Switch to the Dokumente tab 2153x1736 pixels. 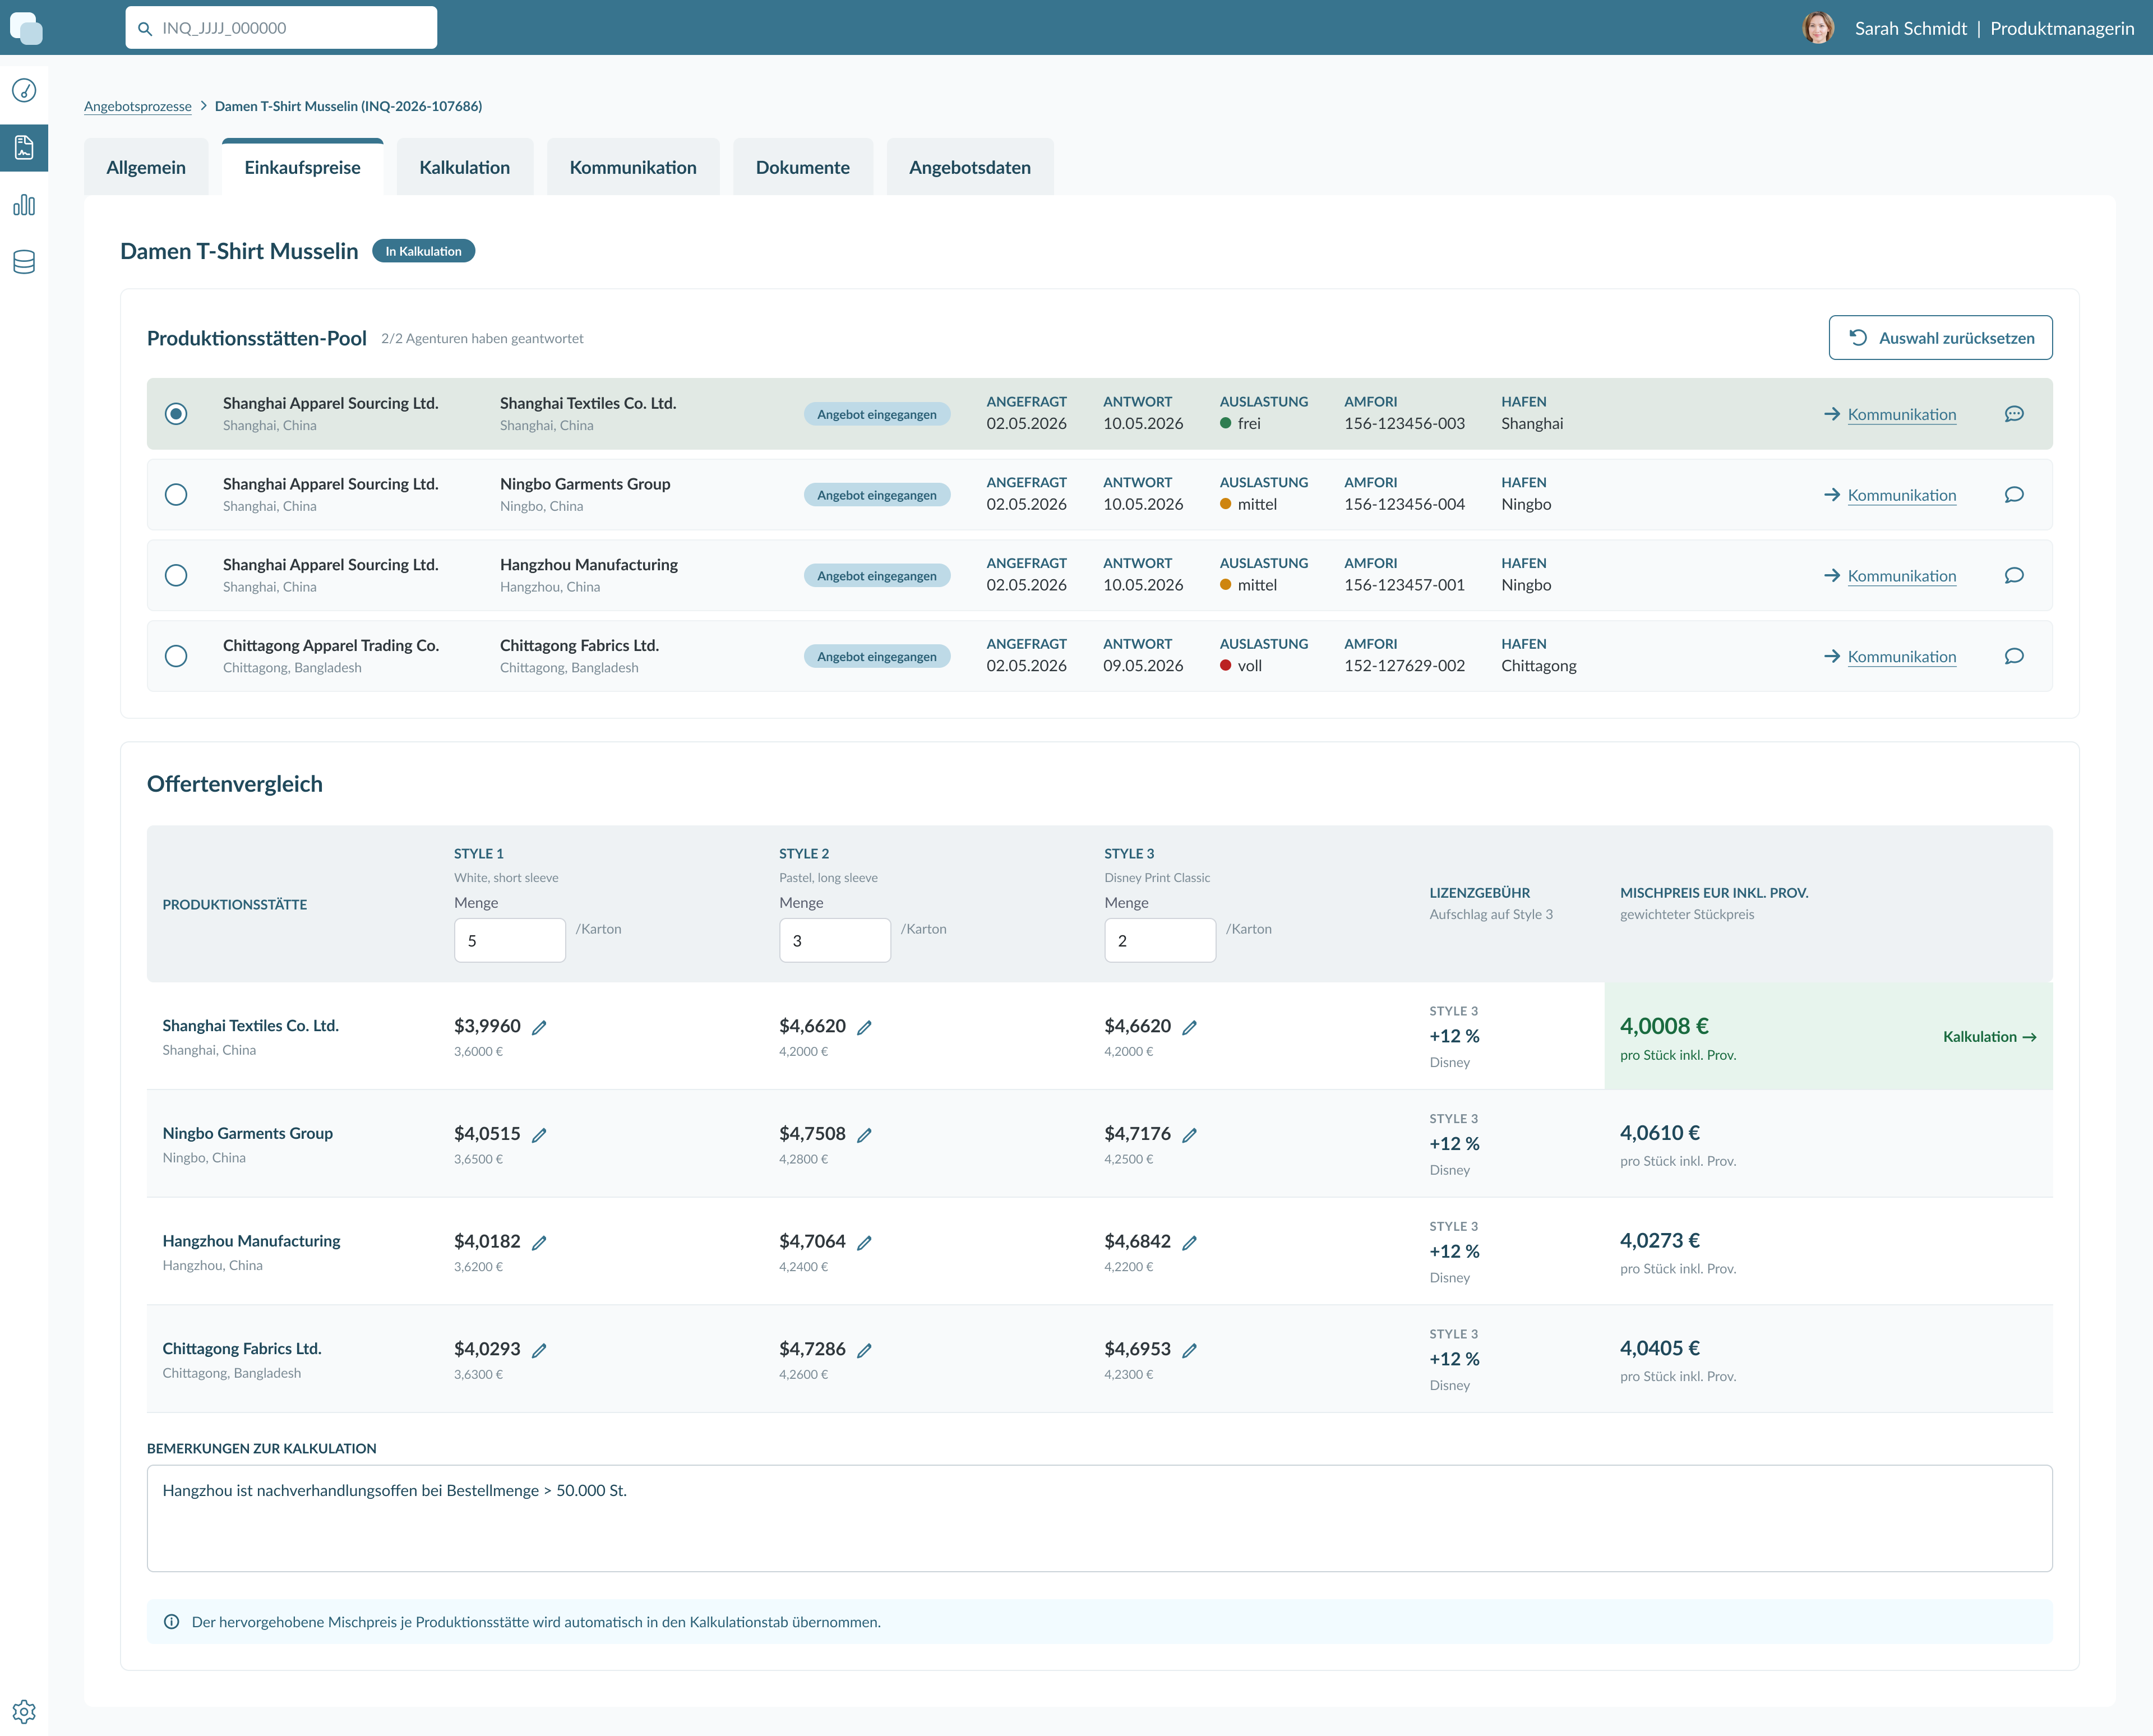(802, 167)
